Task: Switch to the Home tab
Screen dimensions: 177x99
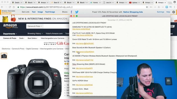Action: pos(95,2)
